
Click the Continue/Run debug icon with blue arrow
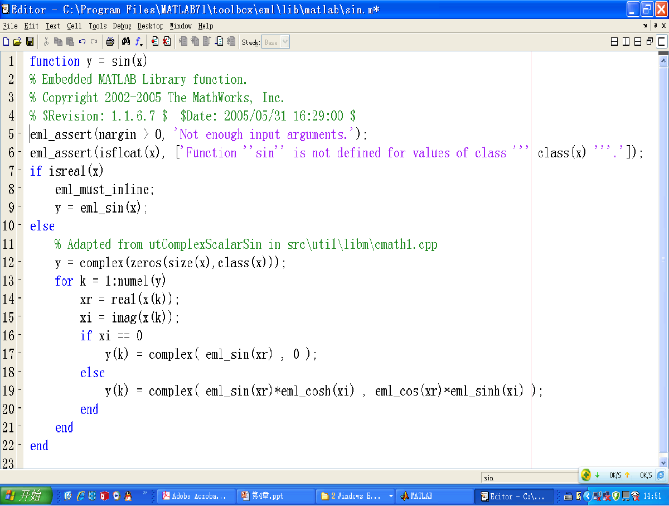(219, 42)
